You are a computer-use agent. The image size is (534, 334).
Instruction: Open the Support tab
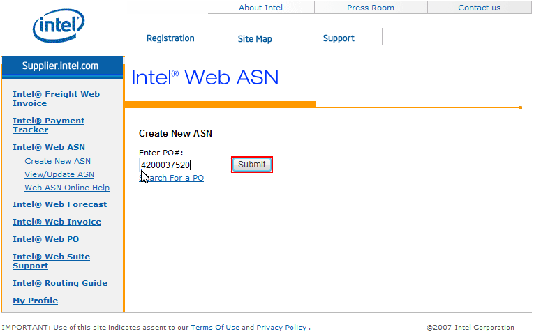[339, 38]
